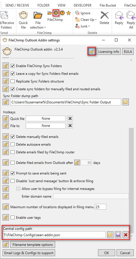Screen dimensions: 136x259
Task: Check Disable 'Just send message' button option
Action: click(13, 181)
